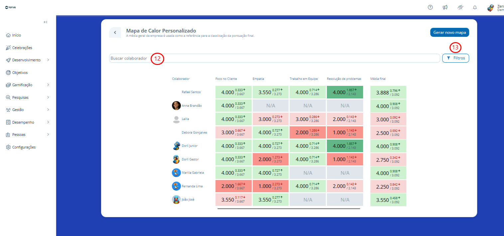Expand Gamificação submenu chevron

pyautogui.click(x=48, y=85)
